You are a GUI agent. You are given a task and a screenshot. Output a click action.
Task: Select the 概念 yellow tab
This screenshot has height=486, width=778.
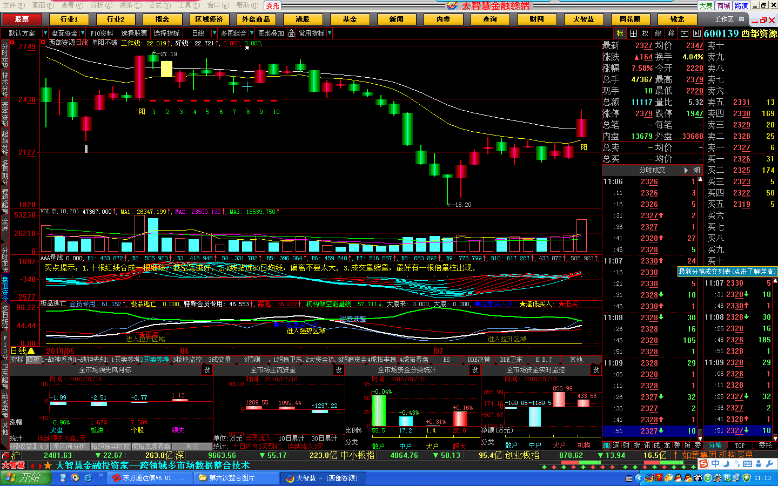click(162, 19)
